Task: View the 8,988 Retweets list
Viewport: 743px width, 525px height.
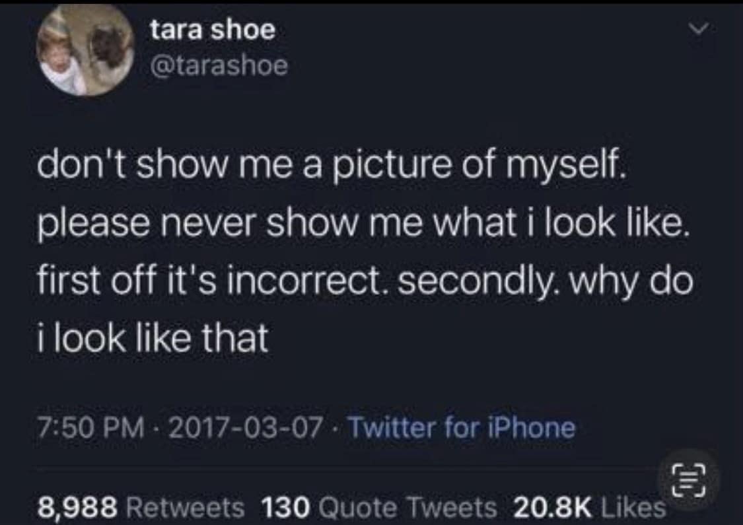Action: coord(140,507)
